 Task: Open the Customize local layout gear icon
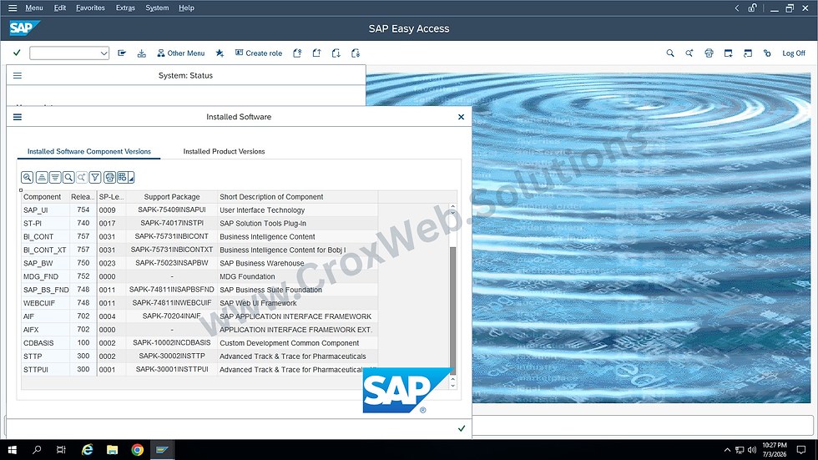pyautogui.click(x=767, y=53)
